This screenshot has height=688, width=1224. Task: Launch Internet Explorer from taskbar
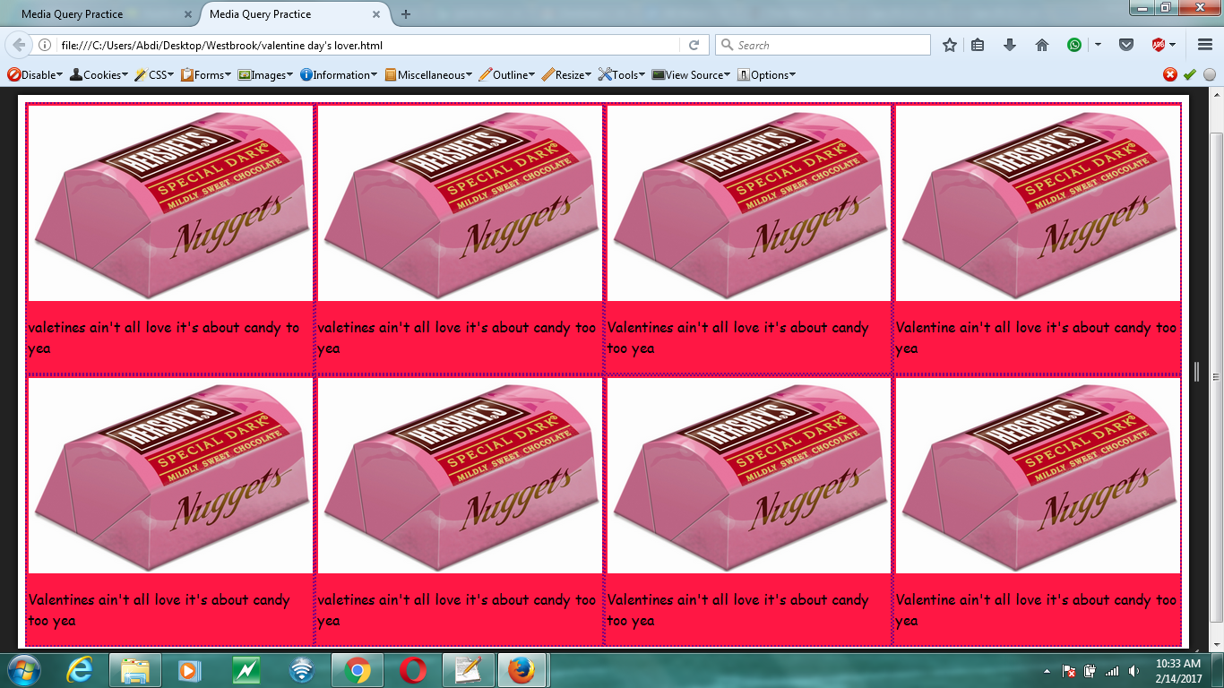[80, 670]
